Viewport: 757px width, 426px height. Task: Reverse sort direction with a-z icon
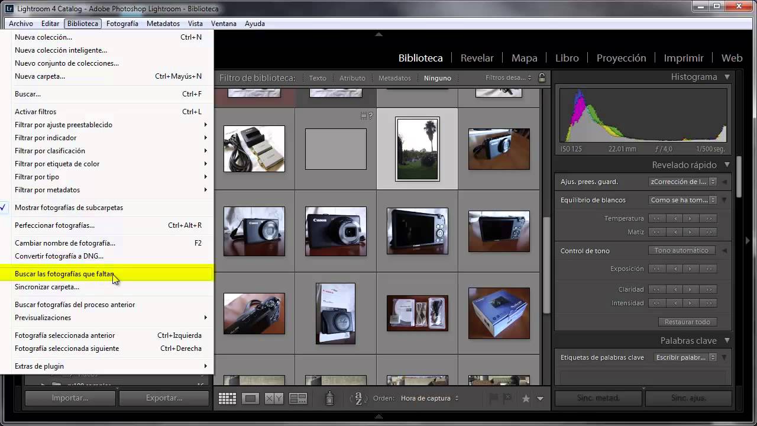[x=358, y=399]
